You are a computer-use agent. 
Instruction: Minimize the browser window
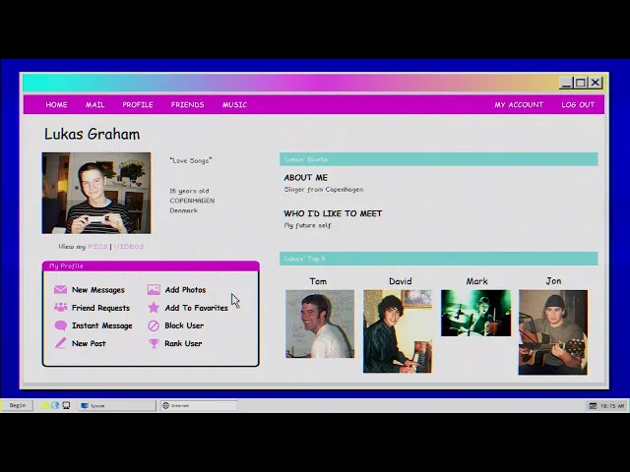point(566,83)
